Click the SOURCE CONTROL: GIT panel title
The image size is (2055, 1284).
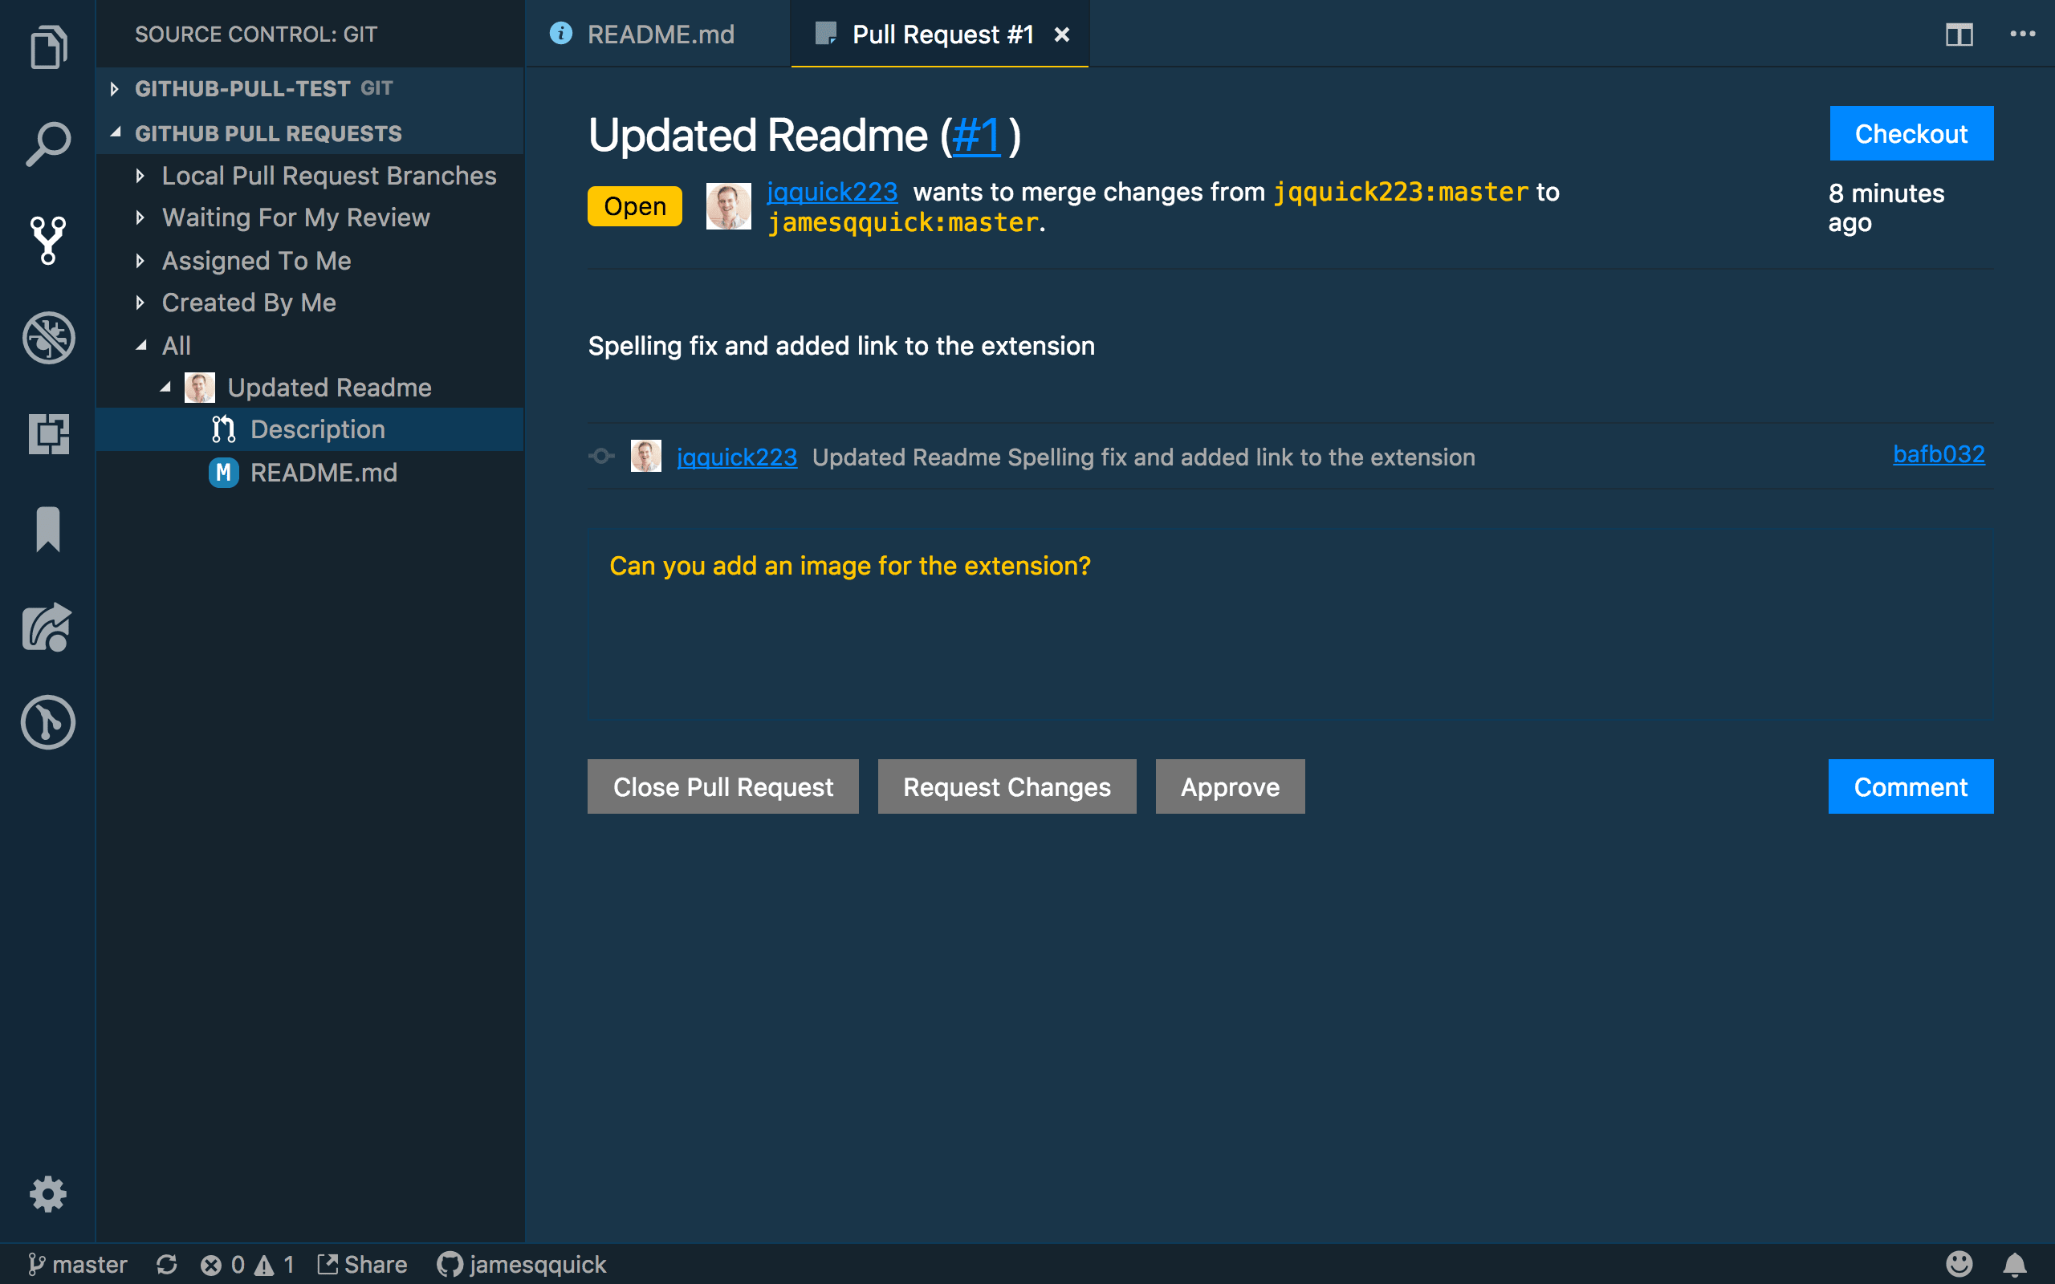pyautogui.click(x=255, y=35)
